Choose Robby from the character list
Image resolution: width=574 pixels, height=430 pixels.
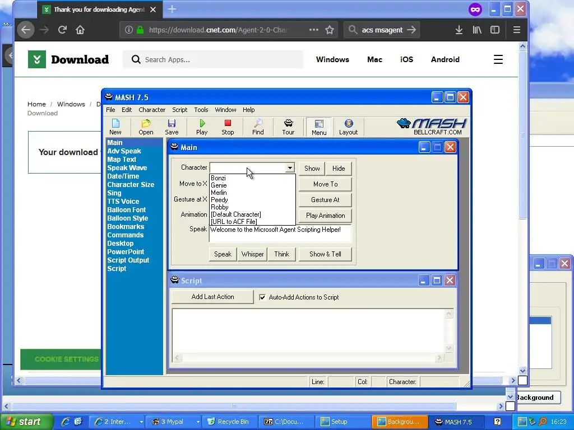click(x=252, y=207)
